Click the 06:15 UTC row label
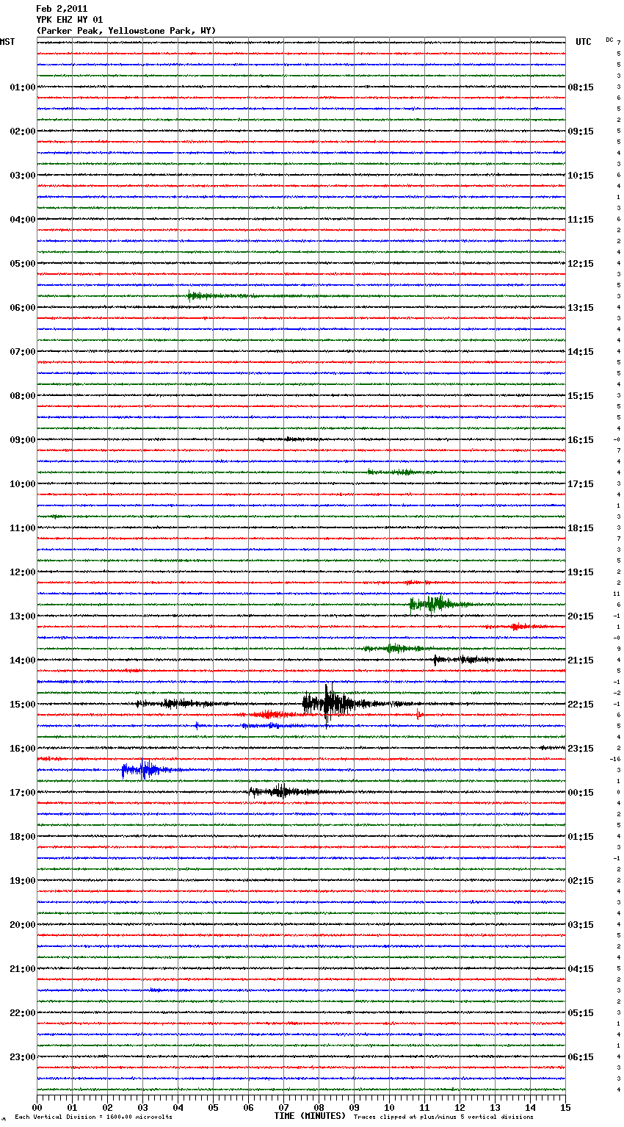Image resolution: width=624 pixels, height=1127 pixels. pyautogui.click(x=581, y=1057)
